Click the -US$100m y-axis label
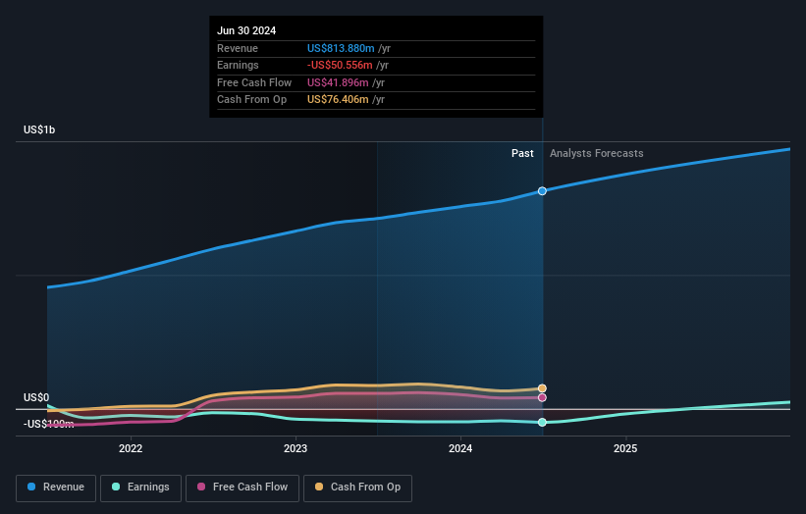This screenshot has width=806, height=514. pyautogui.click(x=49, y=424)
